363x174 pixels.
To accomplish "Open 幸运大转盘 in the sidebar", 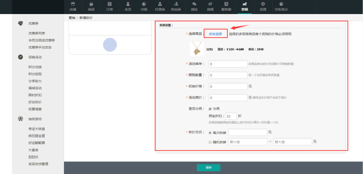I will click(x=37, y=129).
